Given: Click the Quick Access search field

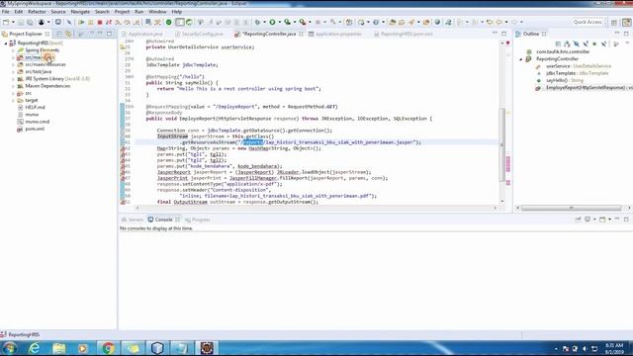Looking at the screenshot, I should pos(588,22).
